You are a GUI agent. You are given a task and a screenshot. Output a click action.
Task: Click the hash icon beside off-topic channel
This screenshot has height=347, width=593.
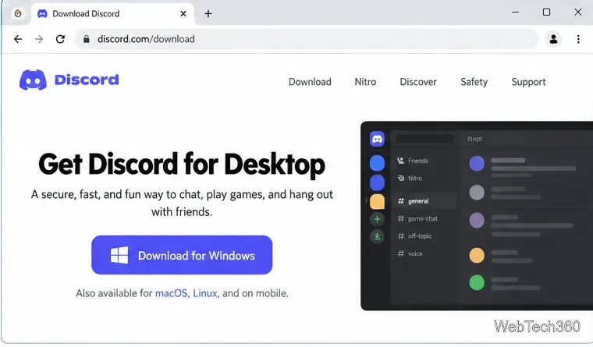401,235
